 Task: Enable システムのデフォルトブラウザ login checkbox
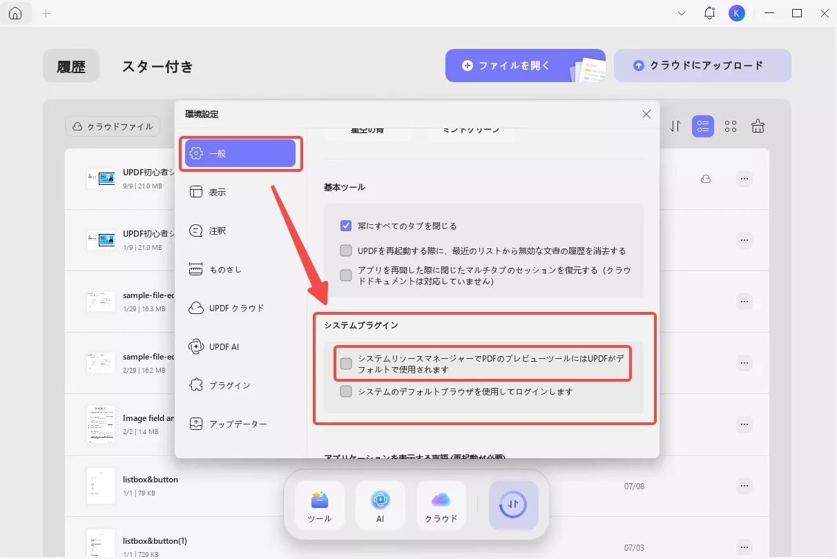[346, 391]
